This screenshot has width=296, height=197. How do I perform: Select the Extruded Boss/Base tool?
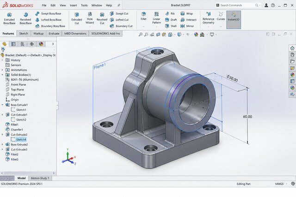pos(9,18)
